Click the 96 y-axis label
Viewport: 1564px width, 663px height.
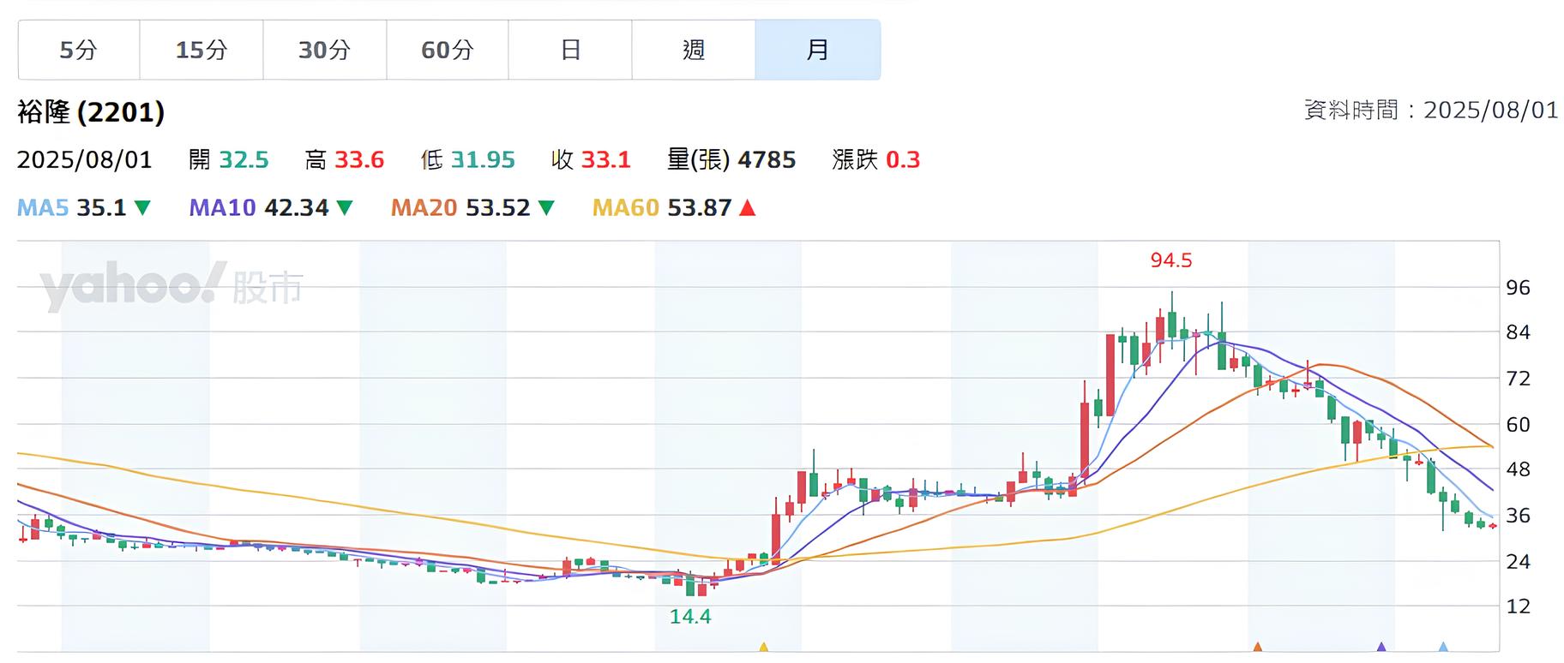[1518, 288]
